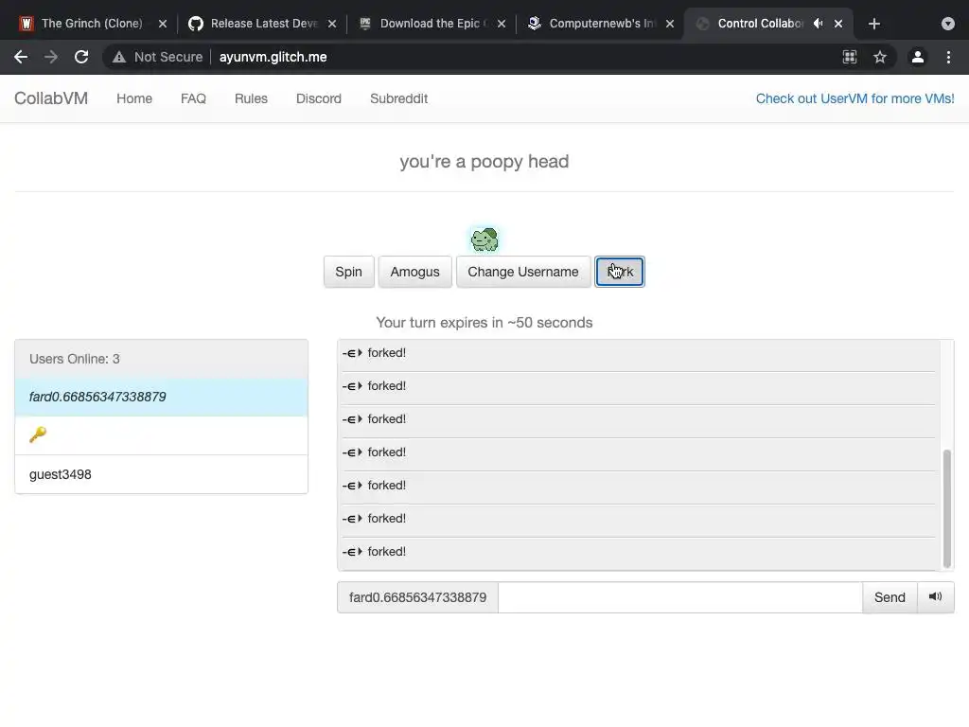Reload the page with refresh icon
The image size is (969, 727).
point(81,57)
